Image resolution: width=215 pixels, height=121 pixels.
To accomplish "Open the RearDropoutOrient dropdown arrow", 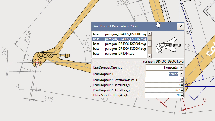I will (x=182, y=68).
